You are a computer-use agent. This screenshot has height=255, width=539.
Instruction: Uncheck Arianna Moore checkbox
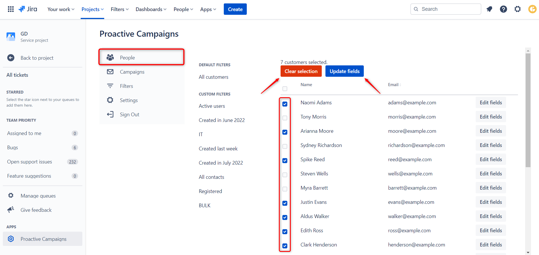click(285, 132)
